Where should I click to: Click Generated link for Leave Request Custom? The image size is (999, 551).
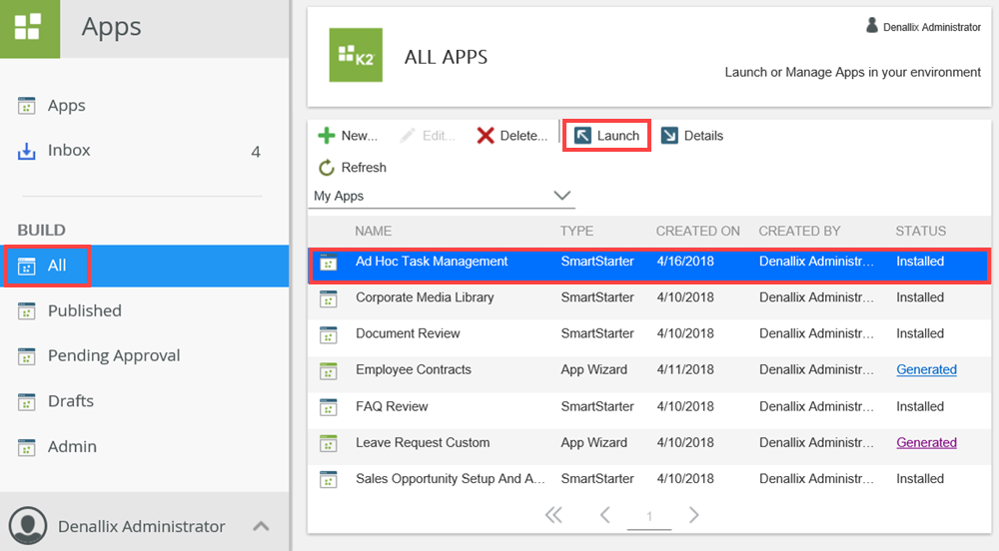tap(926, 442)
